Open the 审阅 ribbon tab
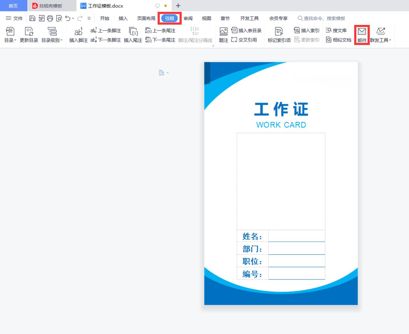Viewport: 409px width, 334px height. 188,18
